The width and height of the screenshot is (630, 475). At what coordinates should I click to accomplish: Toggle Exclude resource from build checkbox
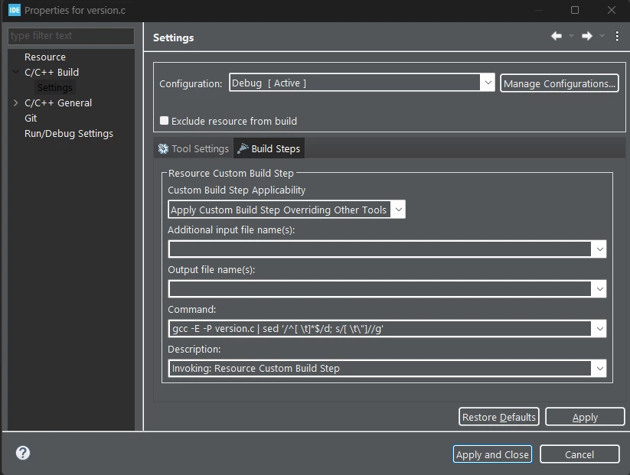click(164, 120)
